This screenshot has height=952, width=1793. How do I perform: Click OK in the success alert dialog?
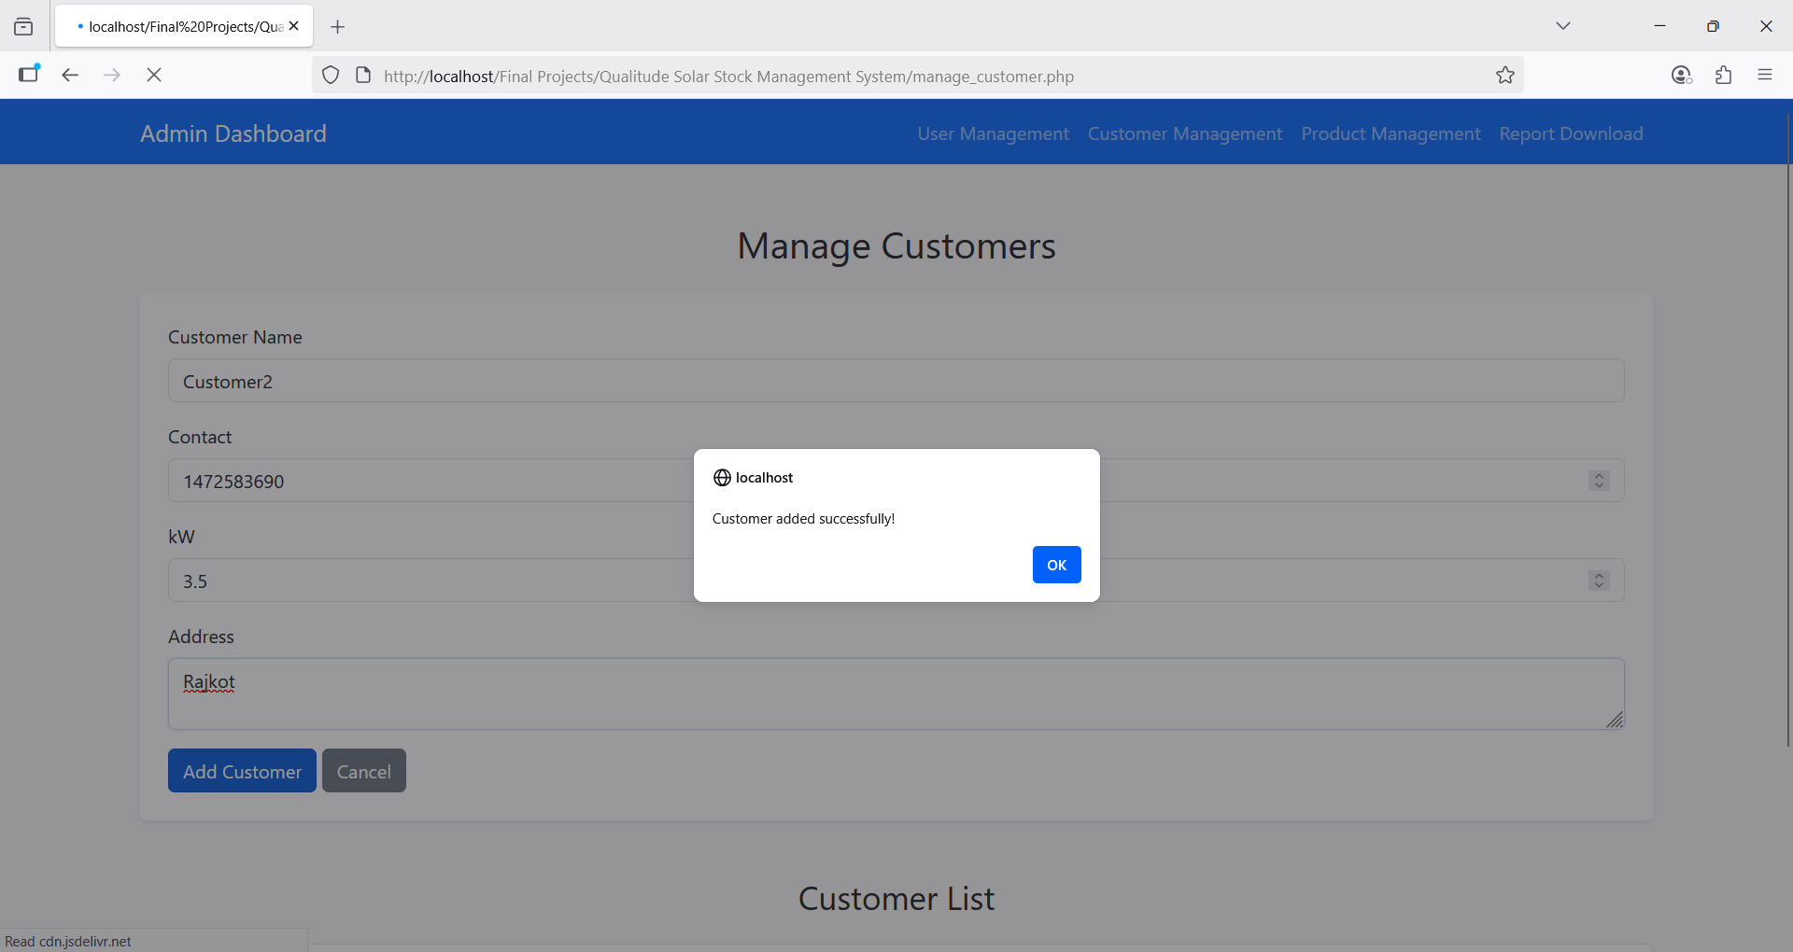1056,565
